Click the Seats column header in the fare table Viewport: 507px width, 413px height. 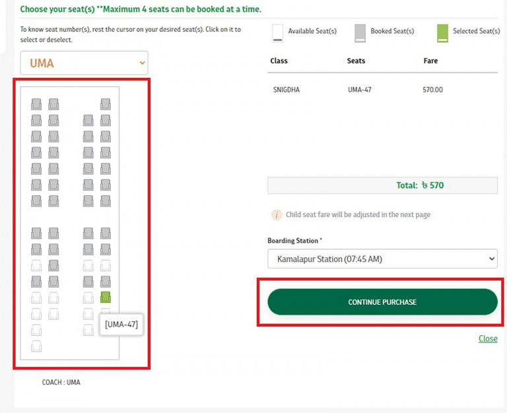click(x=356, y=61)
